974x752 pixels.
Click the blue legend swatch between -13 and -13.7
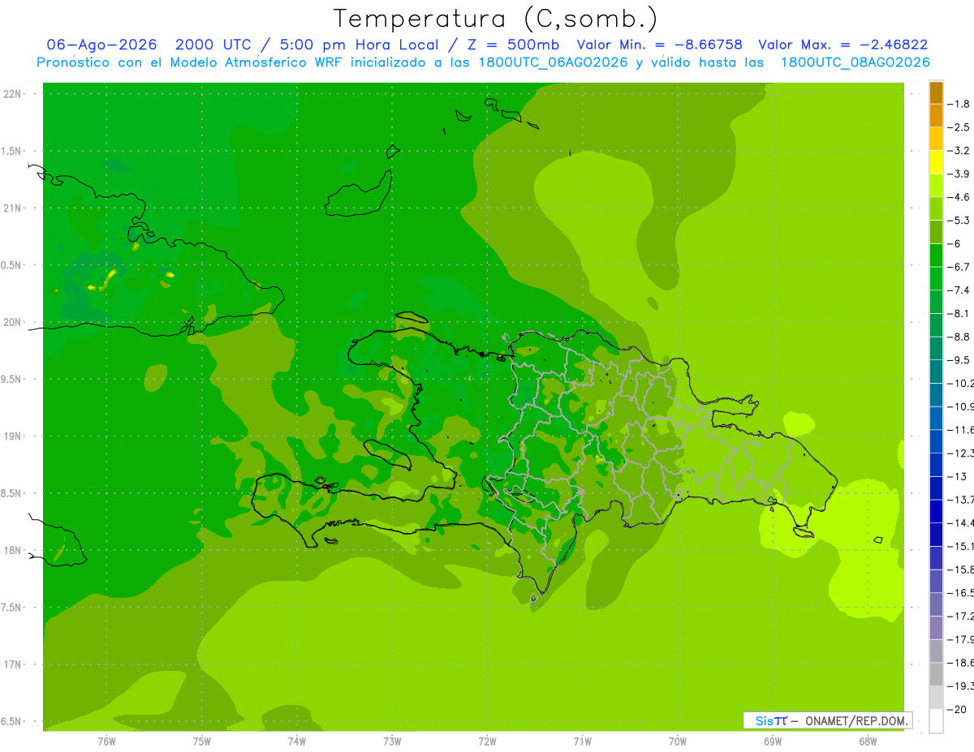(936, 488)
